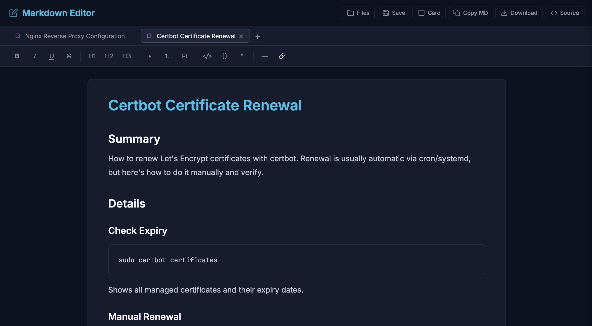This screenshot has height=326, width=592.
Task: Insert a code block with braces icon
Action: tap(225, 56)
